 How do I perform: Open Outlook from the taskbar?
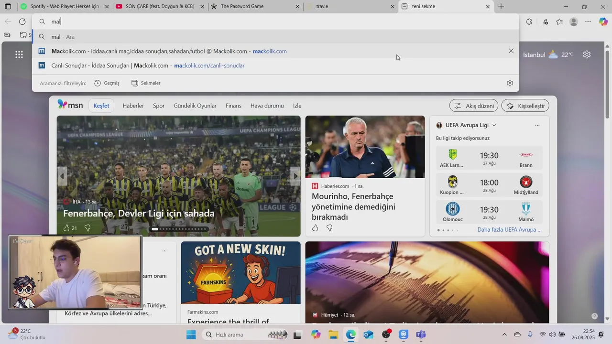point(368,334)
